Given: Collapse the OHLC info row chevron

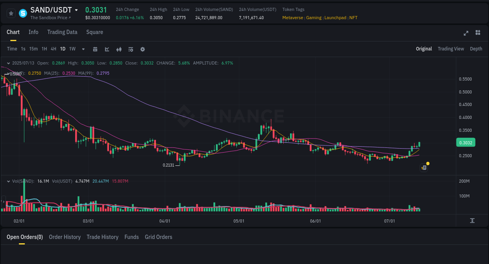Looking at the screenshot, I should point(8,63).
